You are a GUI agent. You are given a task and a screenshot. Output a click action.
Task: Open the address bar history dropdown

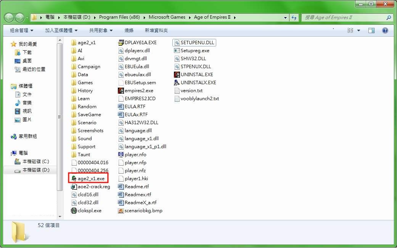[285, 18]
